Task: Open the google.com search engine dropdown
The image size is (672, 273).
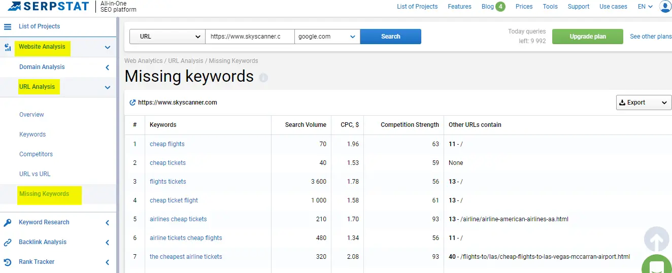Action: point(327,37)
